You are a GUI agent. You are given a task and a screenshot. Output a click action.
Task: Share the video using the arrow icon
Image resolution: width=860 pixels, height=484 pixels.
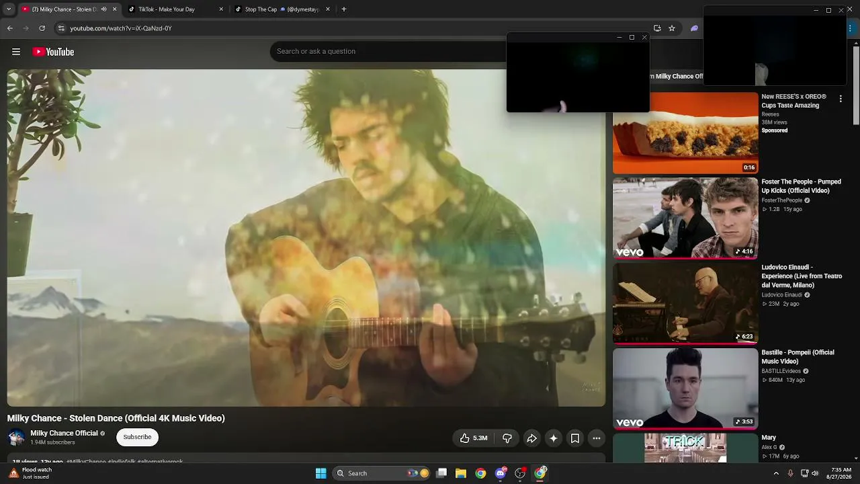pyautogui.click(x=531, y=438)
